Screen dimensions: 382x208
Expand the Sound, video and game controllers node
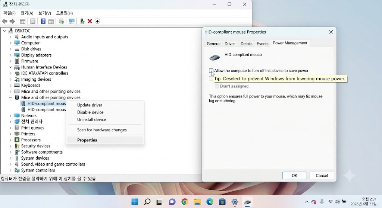[10, 164]
